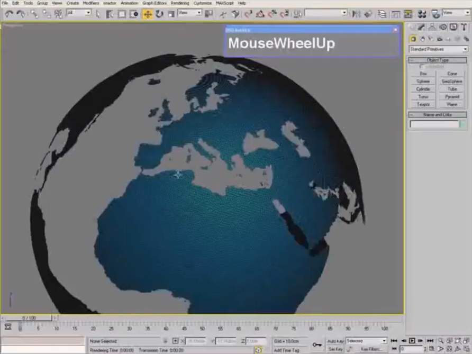Open the render type View dropdown
Viewport: 472px width, 354px height.
coord(456,13)
